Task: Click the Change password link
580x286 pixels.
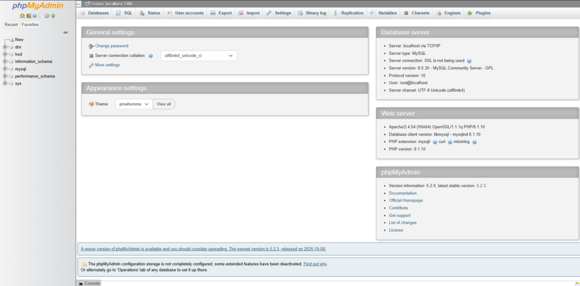Action: pos(112,46)
